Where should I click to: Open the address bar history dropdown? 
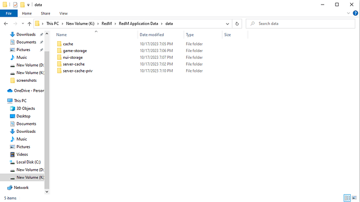[227, 23]
